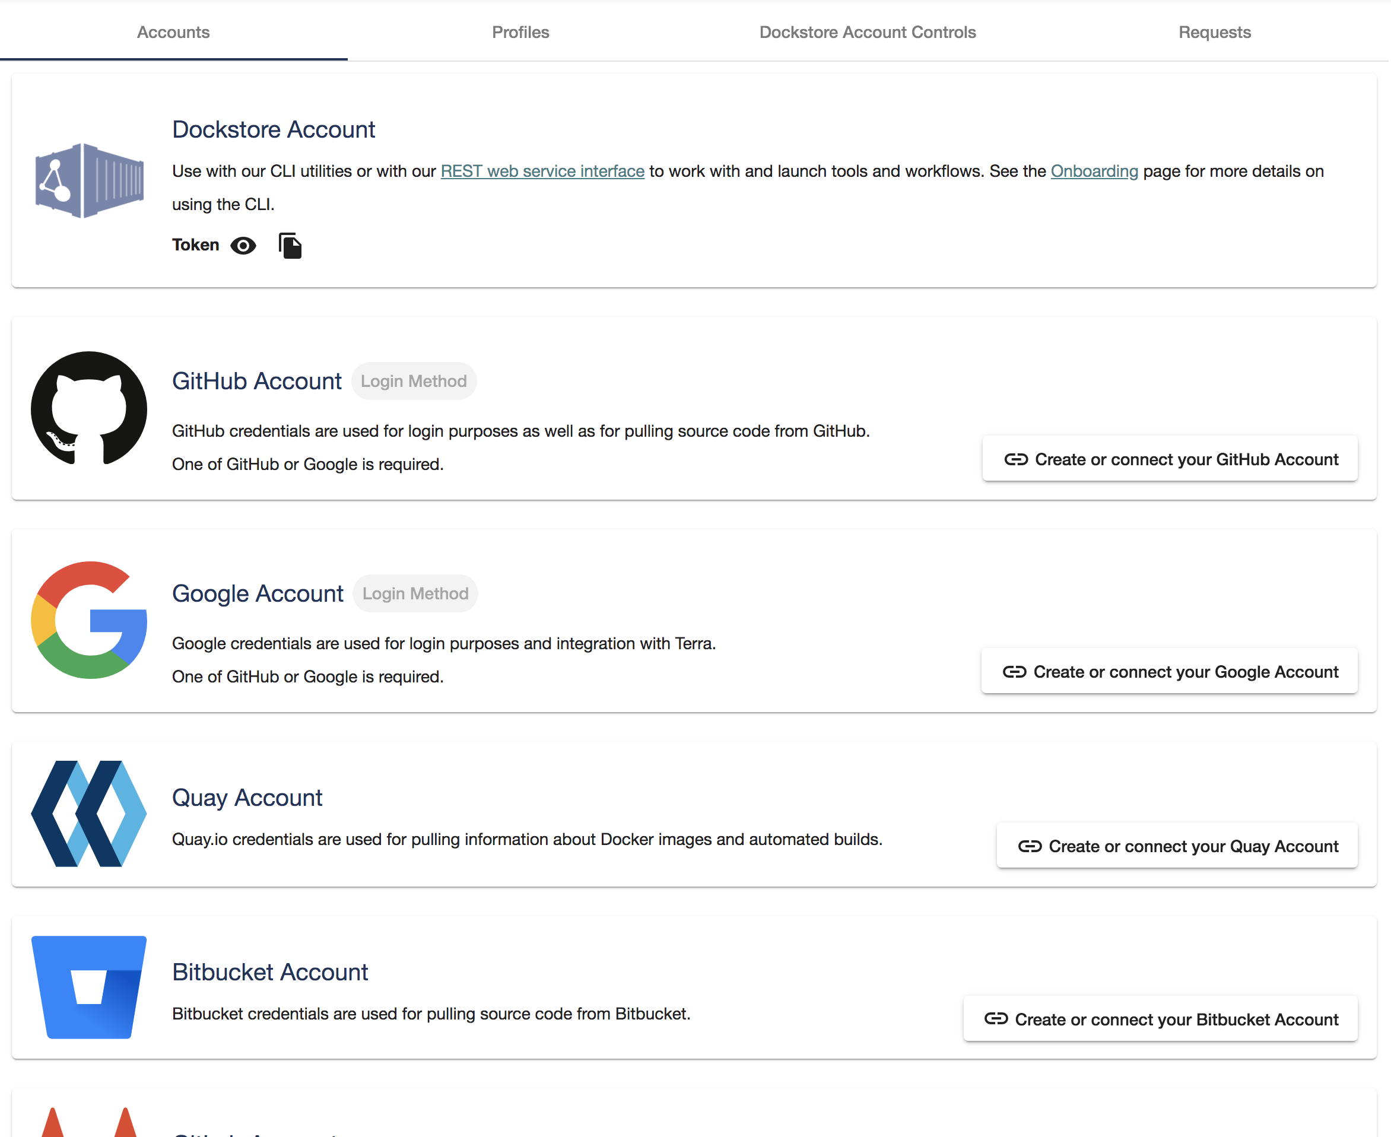Click the Google G logo
The height and width of the screenshot is (1137, 1391).
(89, 620)
